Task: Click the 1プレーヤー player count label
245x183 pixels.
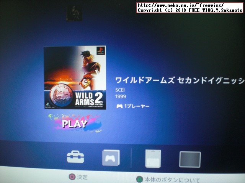Action: [x=133, y=106]
